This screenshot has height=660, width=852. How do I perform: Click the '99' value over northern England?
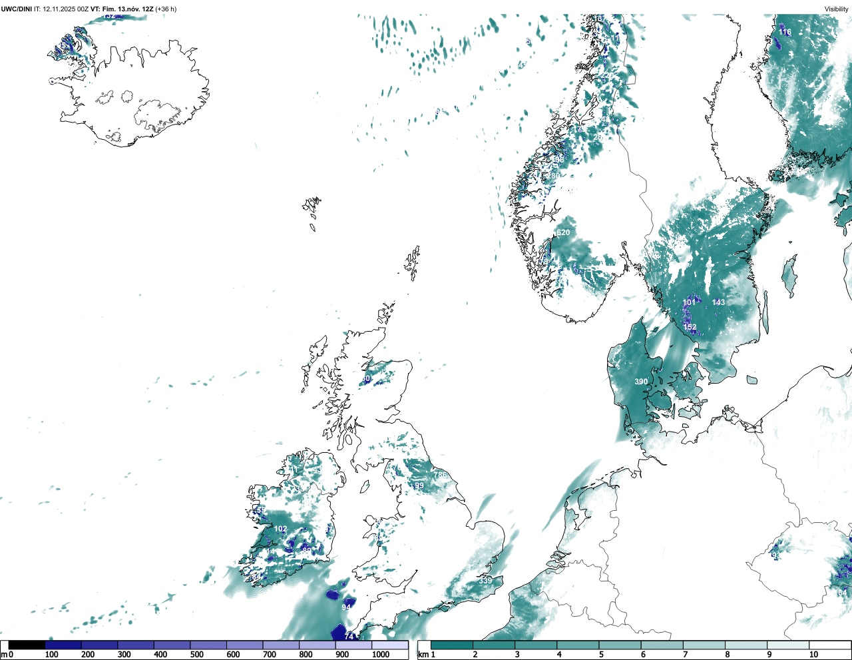pyautogui.click(x=419, y=486)
